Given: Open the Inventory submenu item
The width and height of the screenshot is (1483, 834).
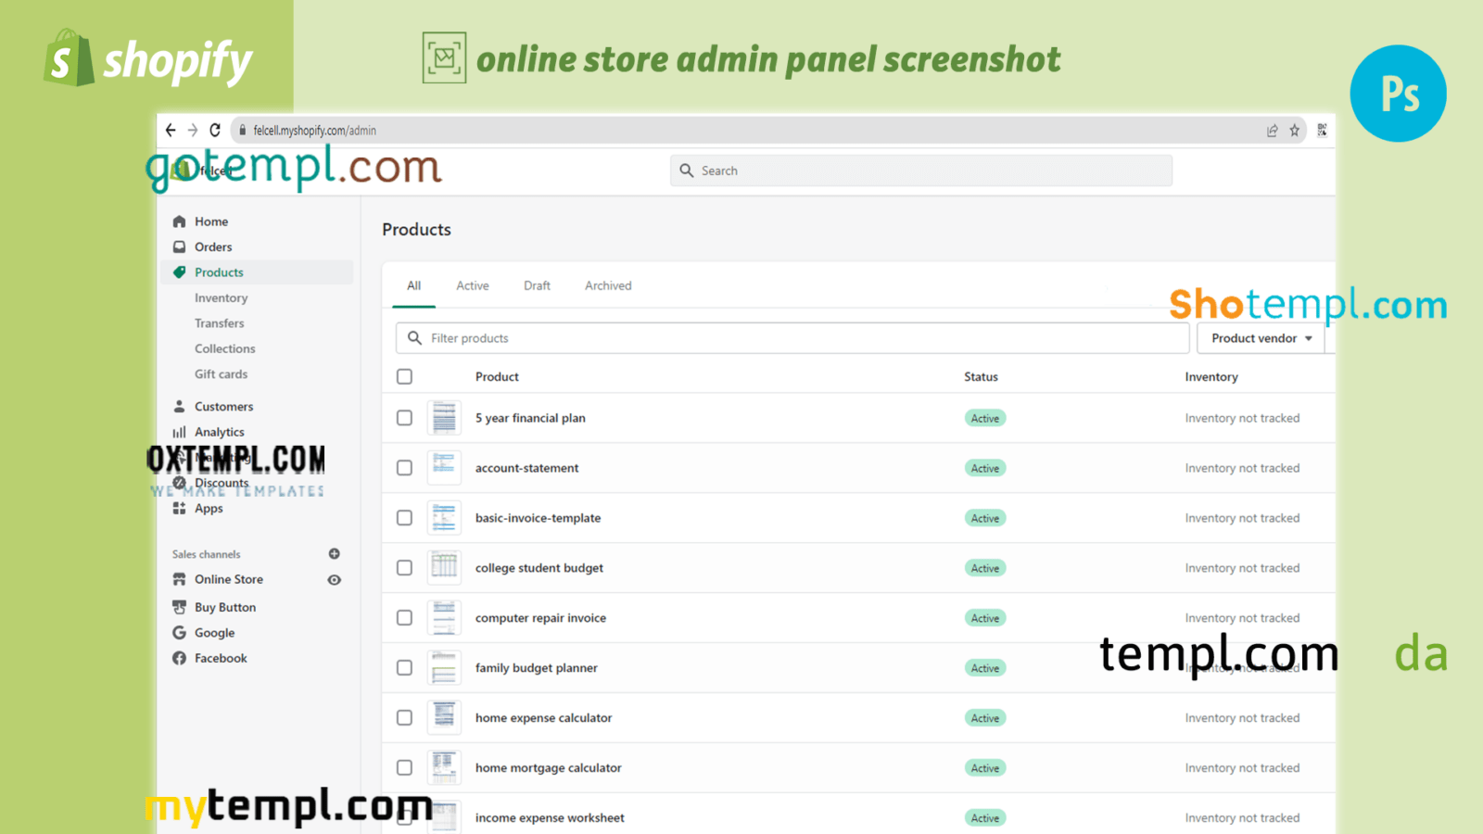Looking at the screenshot, I should pyautogui.click(x=221, y=298).
